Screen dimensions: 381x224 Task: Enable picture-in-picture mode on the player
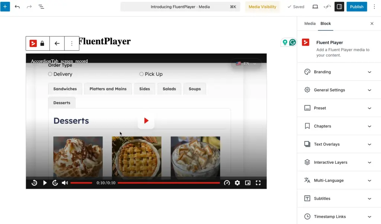tap(248, 183)
